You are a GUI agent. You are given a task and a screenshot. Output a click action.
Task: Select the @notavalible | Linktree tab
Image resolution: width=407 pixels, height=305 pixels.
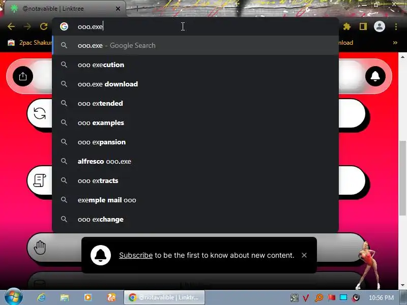[x=65, y=9]
